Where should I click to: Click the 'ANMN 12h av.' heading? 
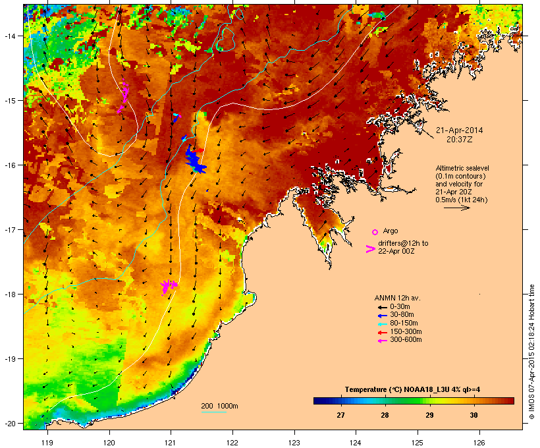pos(397,298)
